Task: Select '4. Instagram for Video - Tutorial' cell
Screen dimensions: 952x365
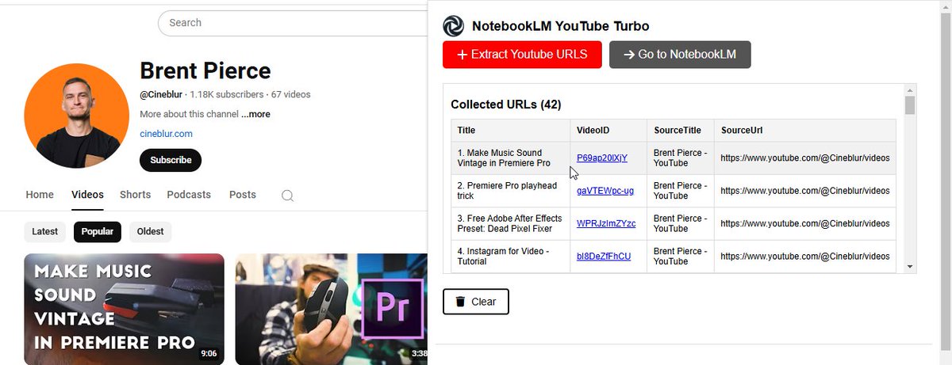Action: point(511,257)
